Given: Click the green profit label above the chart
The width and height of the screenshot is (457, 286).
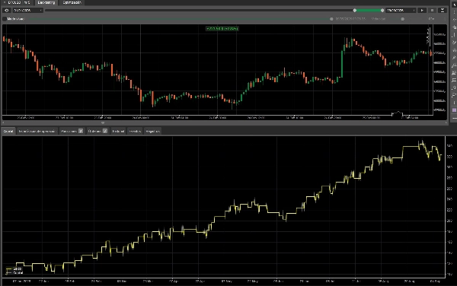Looking at the screenshot, I should 222,28.
